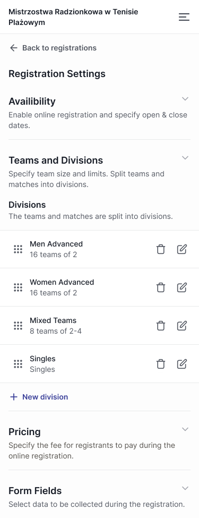The height and width of the screenshot is (518, 199).
Task: Delete the Men Advanced division
Action: (x=161, y=249)
